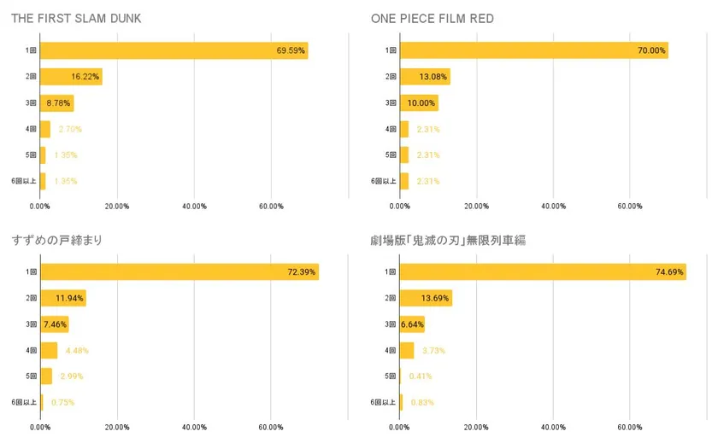Select the 7.46% bar in すずめの戸締まり

[x=55, y=324]
